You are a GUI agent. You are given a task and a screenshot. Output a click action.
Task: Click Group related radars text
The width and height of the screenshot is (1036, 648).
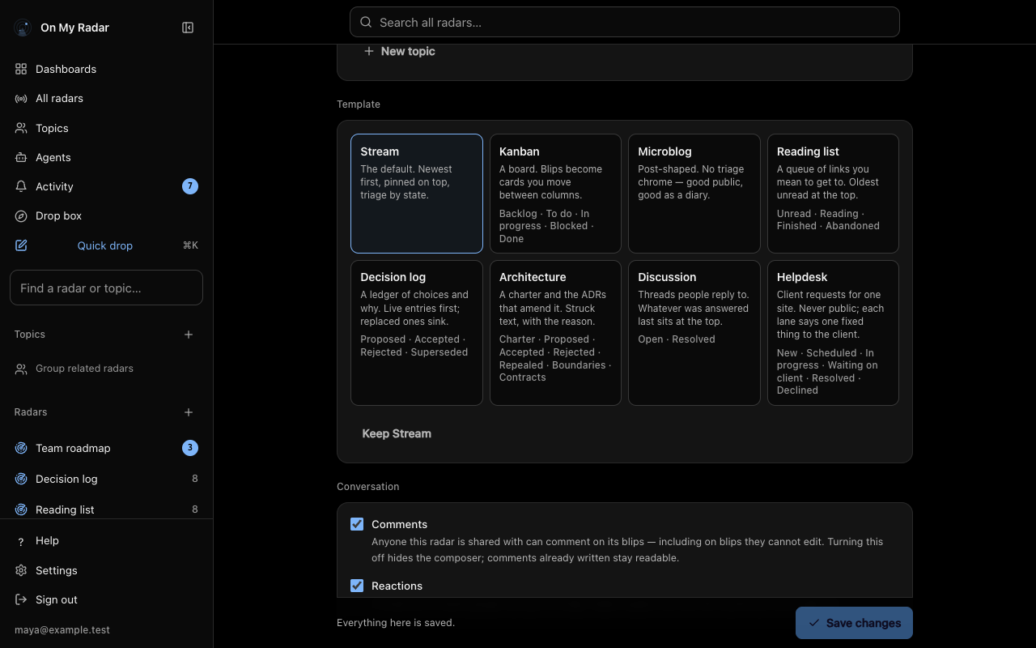(84, 369)
